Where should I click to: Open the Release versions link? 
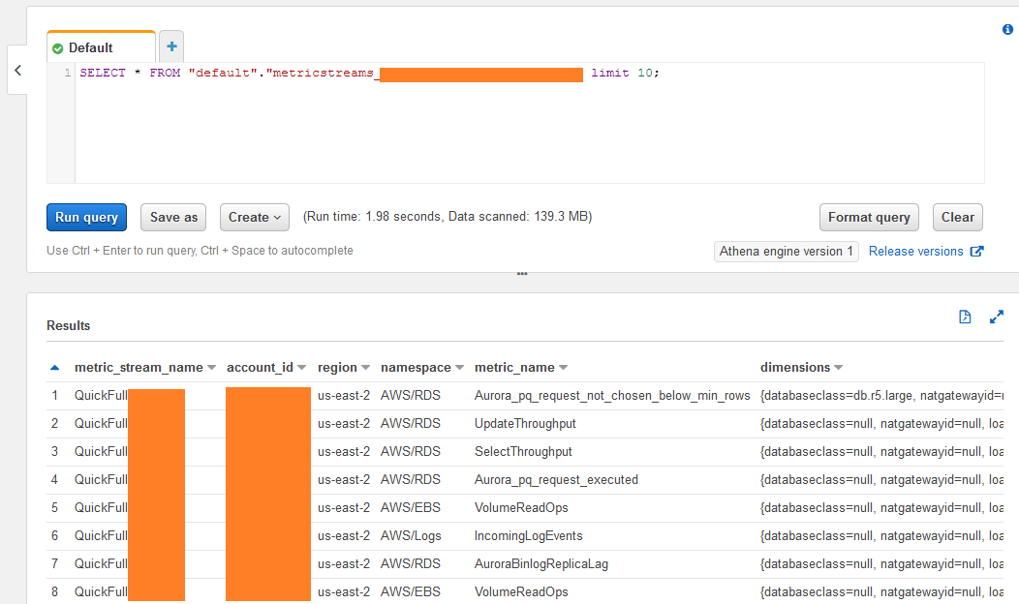point(914,251)
